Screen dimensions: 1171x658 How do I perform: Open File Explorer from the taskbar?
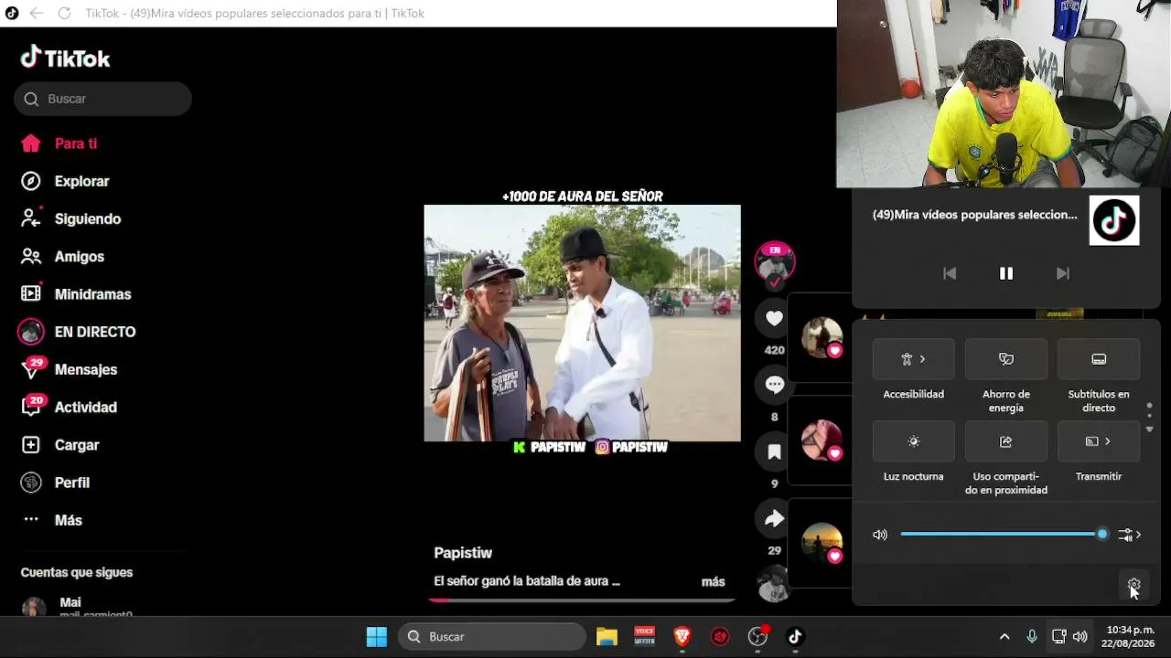(607, 636)
